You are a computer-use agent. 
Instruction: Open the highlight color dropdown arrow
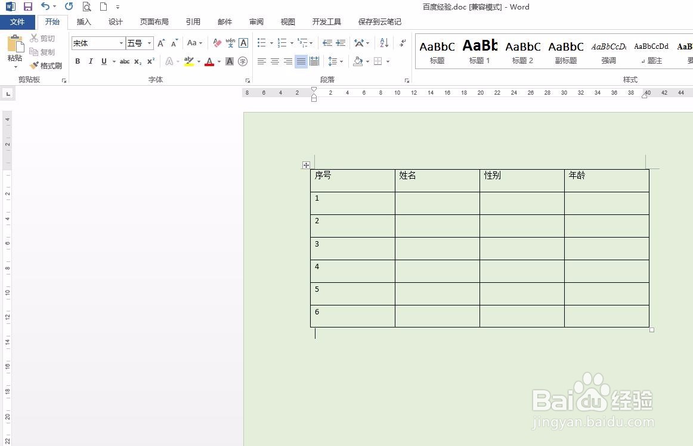(199, 61)
